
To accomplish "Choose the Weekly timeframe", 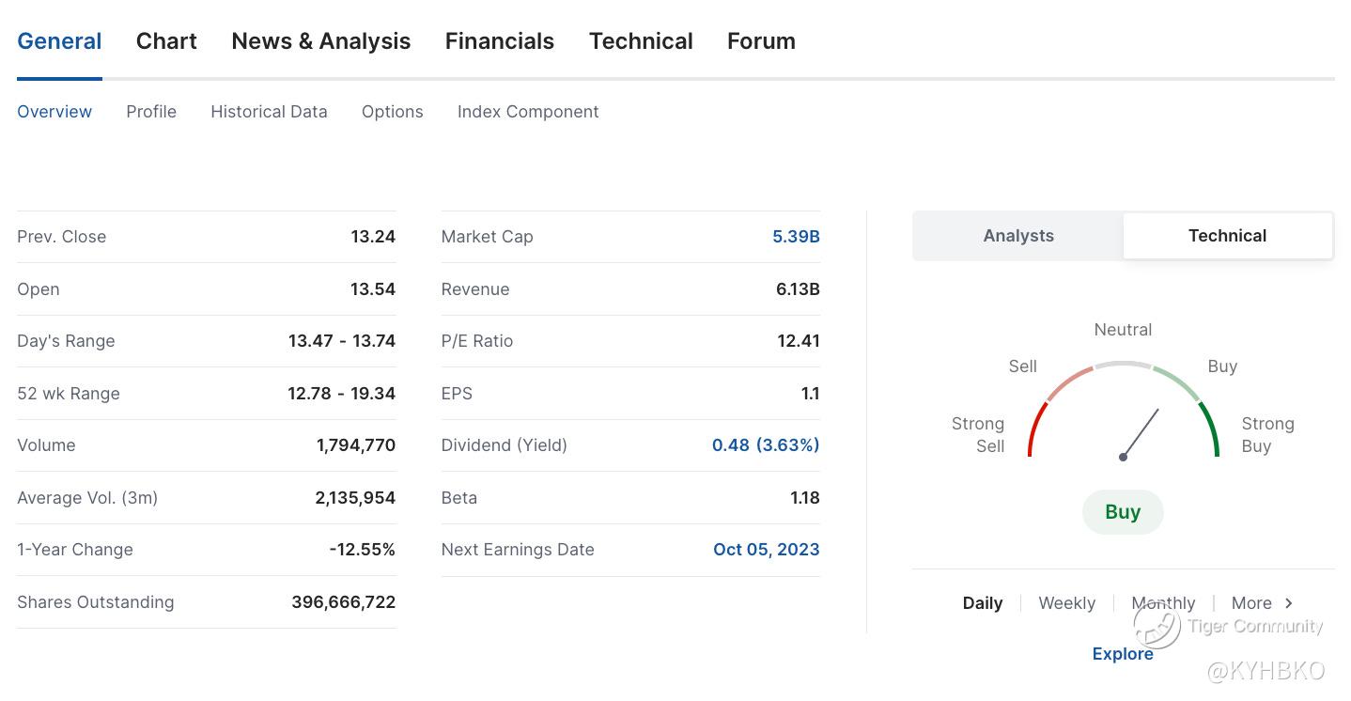I will click(1066, 603).
